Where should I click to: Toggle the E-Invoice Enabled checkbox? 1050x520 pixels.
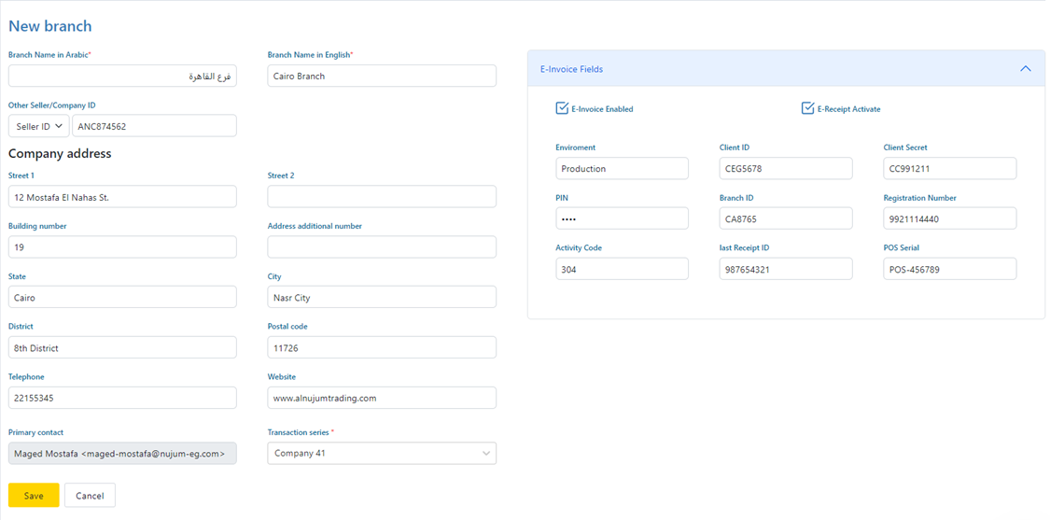562,108
